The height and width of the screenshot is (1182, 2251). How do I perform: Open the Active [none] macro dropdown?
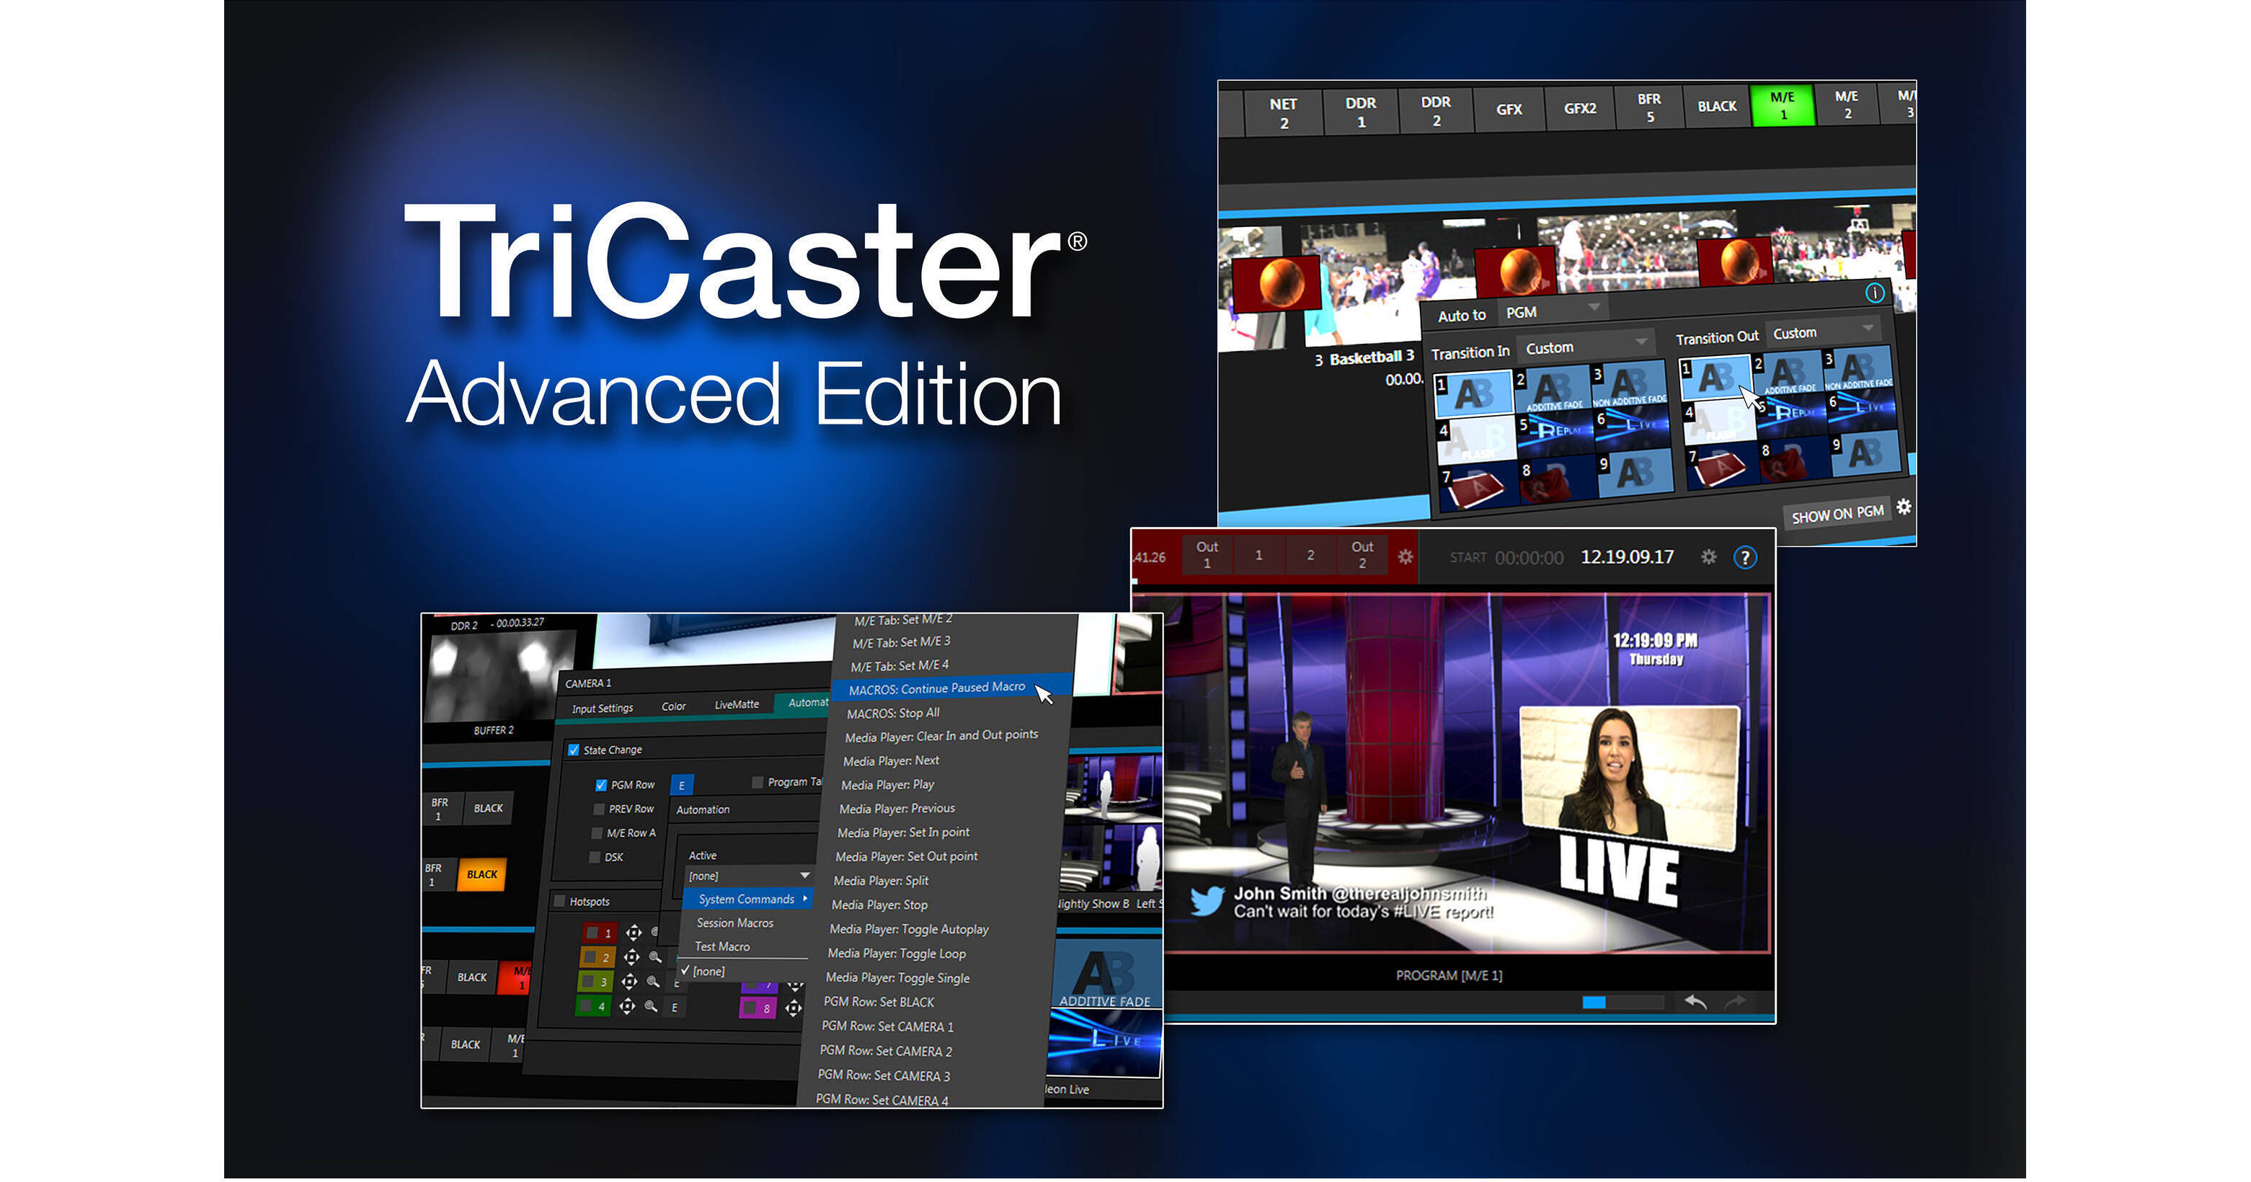tap(749, 876)
